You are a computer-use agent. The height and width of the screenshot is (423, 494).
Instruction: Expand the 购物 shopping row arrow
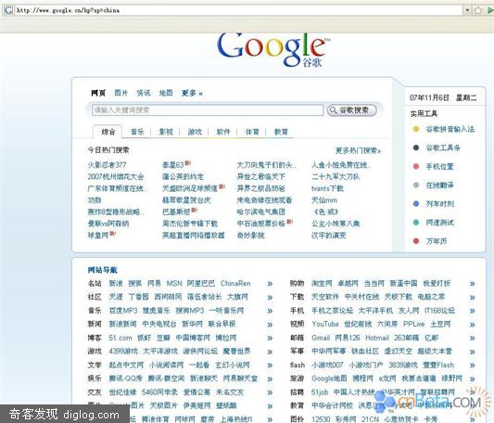click(x=473, y=284)
